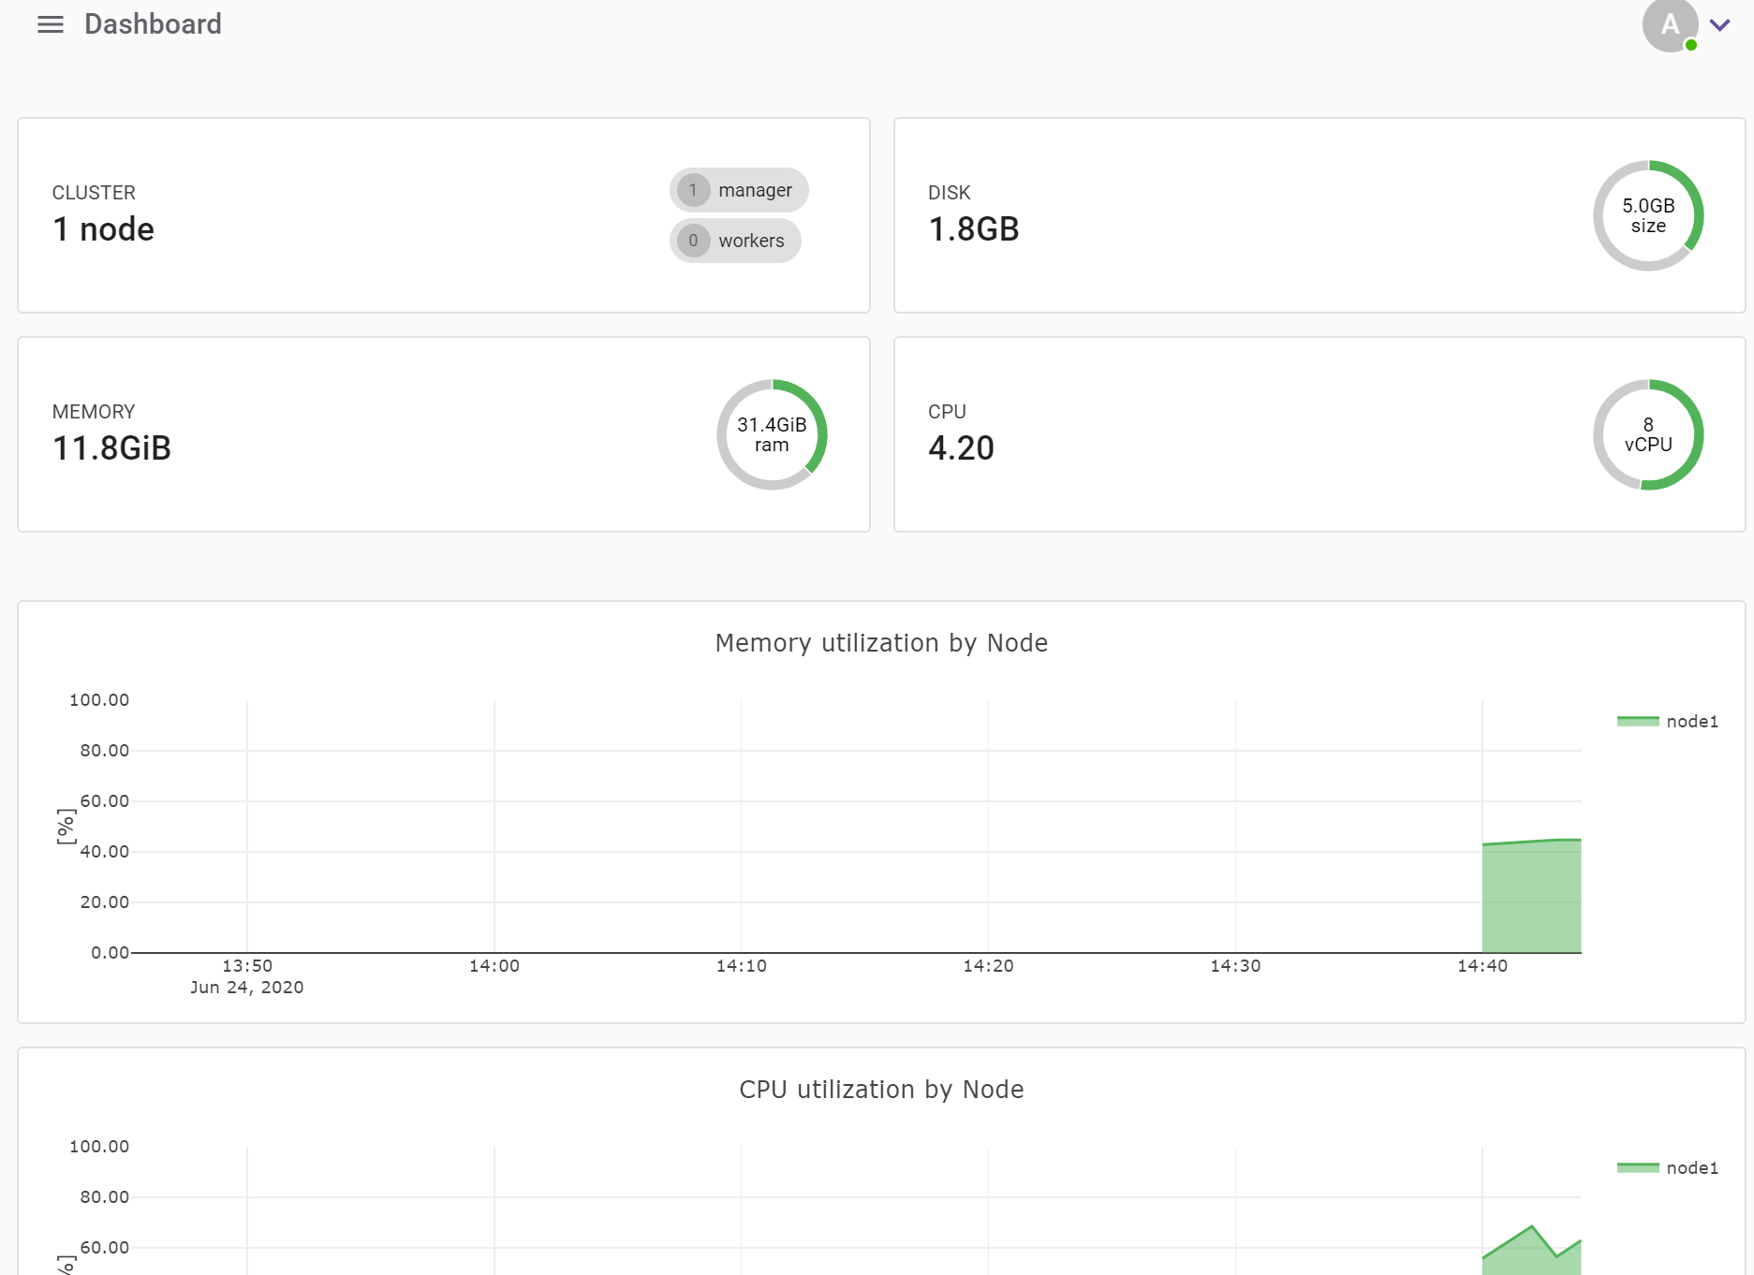
Task: Click the 5.0GB disk size gauge
Action: point(1648,215)
